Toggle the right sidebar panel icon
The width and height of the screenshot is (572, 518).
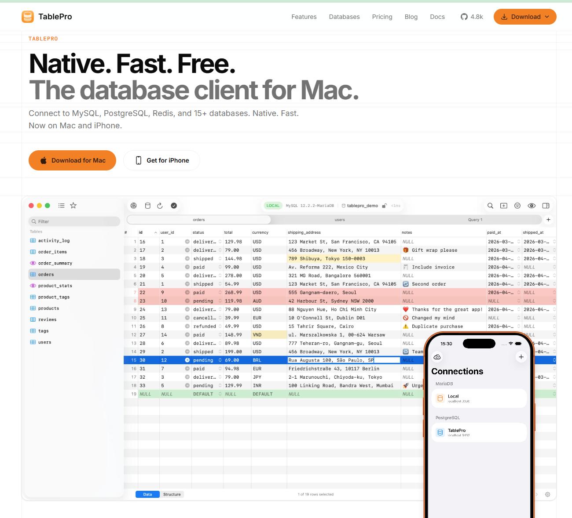pyautogui.click(x=546, y=206)
